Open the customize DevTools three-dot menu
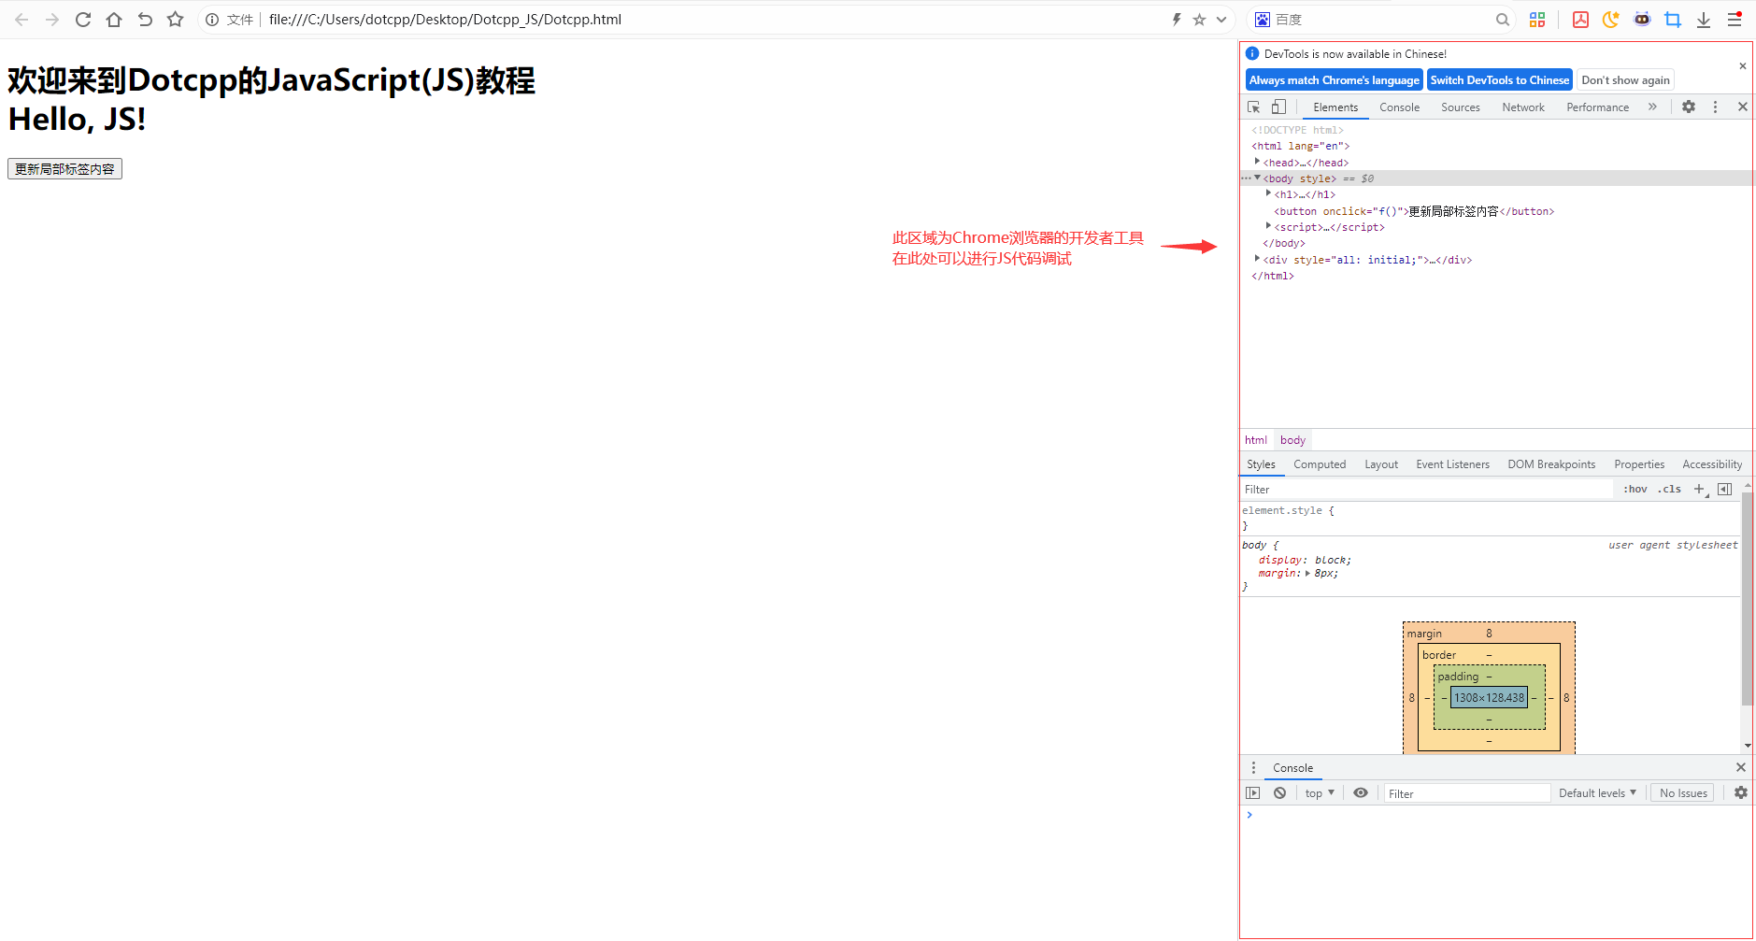 pyautogui.click(x=1715, y=107)
